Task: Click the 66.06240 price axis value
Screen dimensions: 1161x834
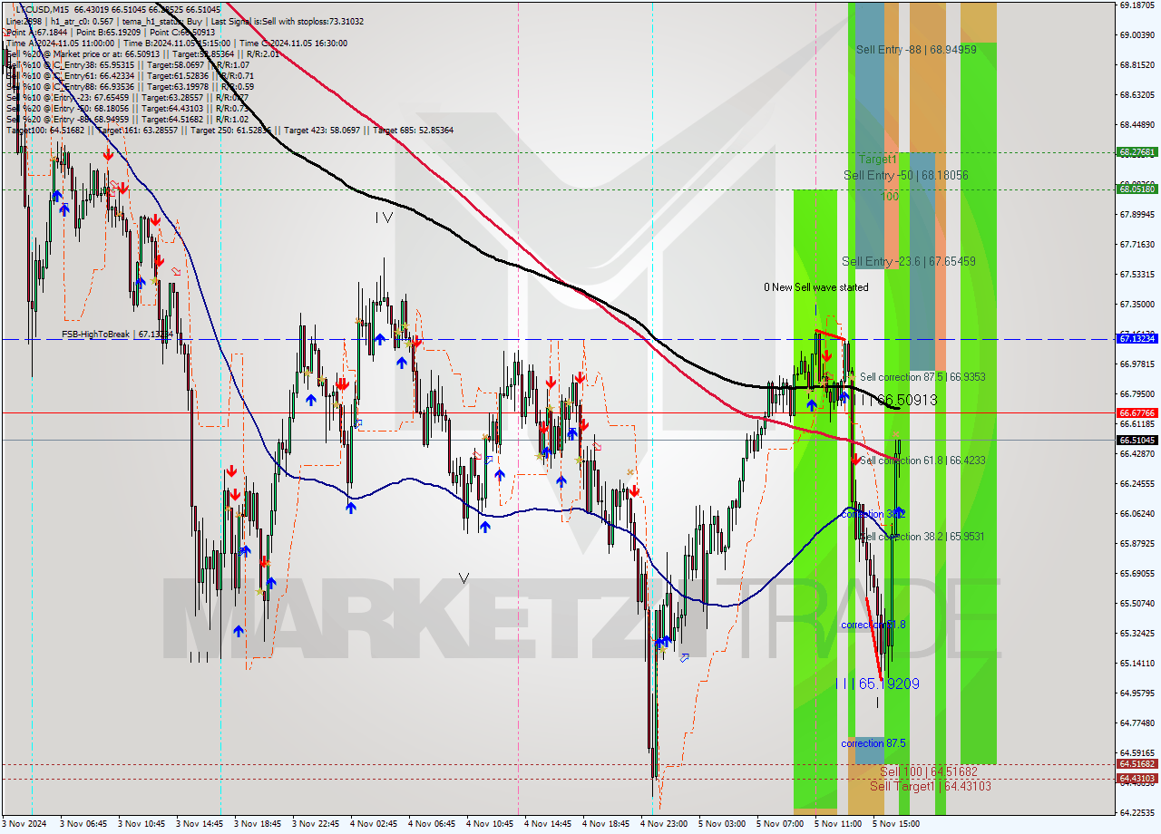Action: tap(1137, 513)
